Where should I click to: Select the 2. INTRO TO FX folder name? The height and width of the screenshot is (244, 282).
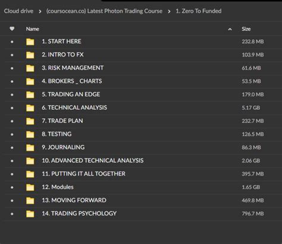click(62, 55)
